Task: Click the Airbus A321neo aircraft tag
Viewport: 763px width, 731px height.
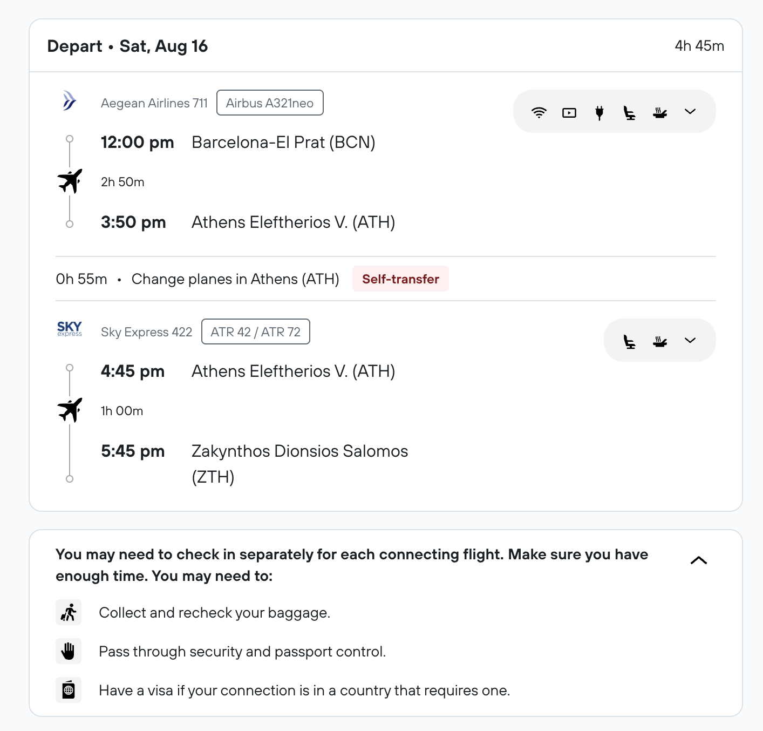Action: [x=270, y=103]
